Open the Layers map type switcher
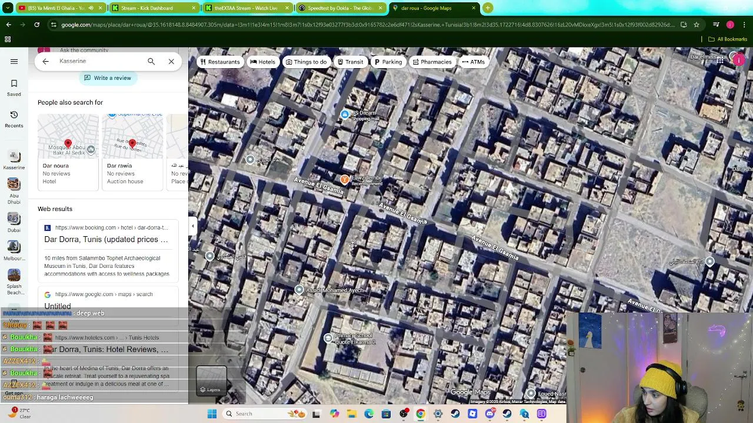The width and height of the screenshot is (753, 423). pos(211,381)
